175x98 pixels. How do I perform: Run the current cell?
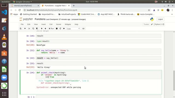[x=51, y=29]
